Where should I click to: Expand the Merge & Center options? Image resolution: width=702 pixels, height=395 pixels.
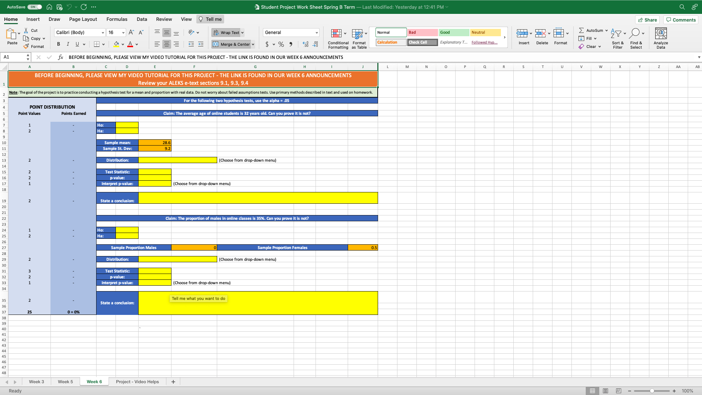click(x=253, y=44)
